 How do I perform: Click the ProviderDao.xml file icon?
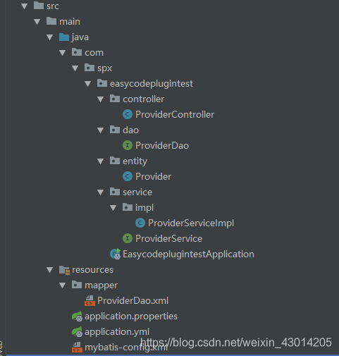pyautogui.click(x=90, y=300)
